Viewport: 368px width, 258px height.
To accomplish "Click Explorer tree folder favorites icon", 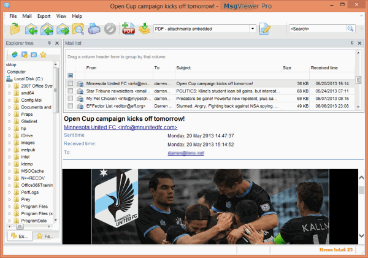I will (24, 55).
